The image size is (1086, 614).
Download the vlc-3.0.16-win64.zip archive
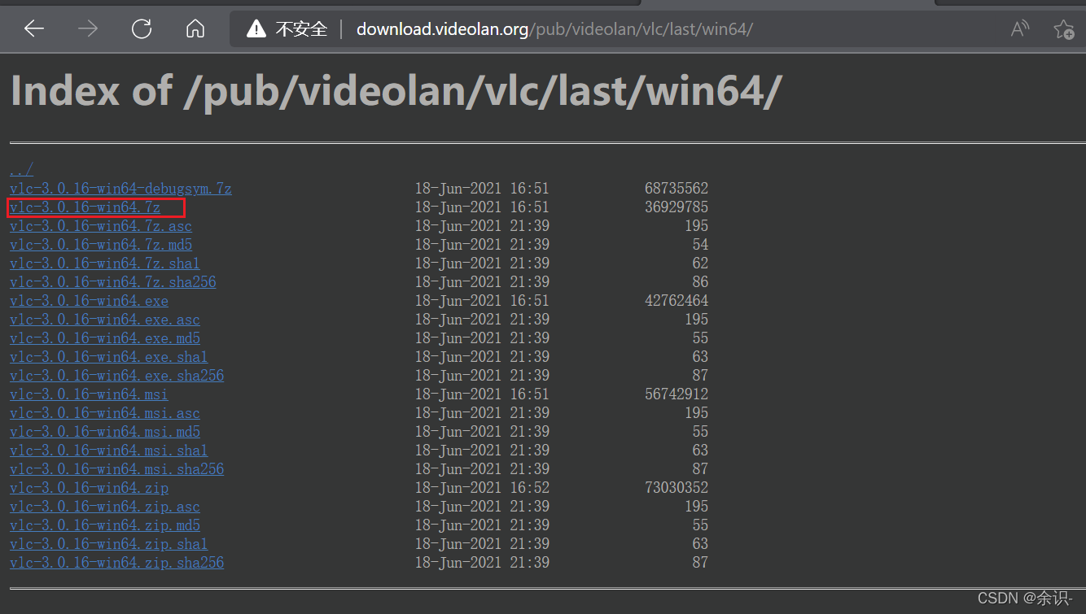pyautogui.click(x=89, y=487)
